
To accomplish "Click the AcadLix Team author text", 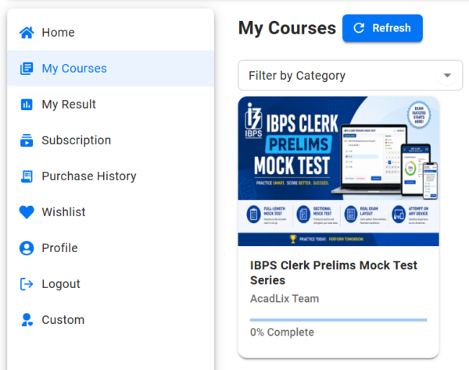I will click(285, 299).
